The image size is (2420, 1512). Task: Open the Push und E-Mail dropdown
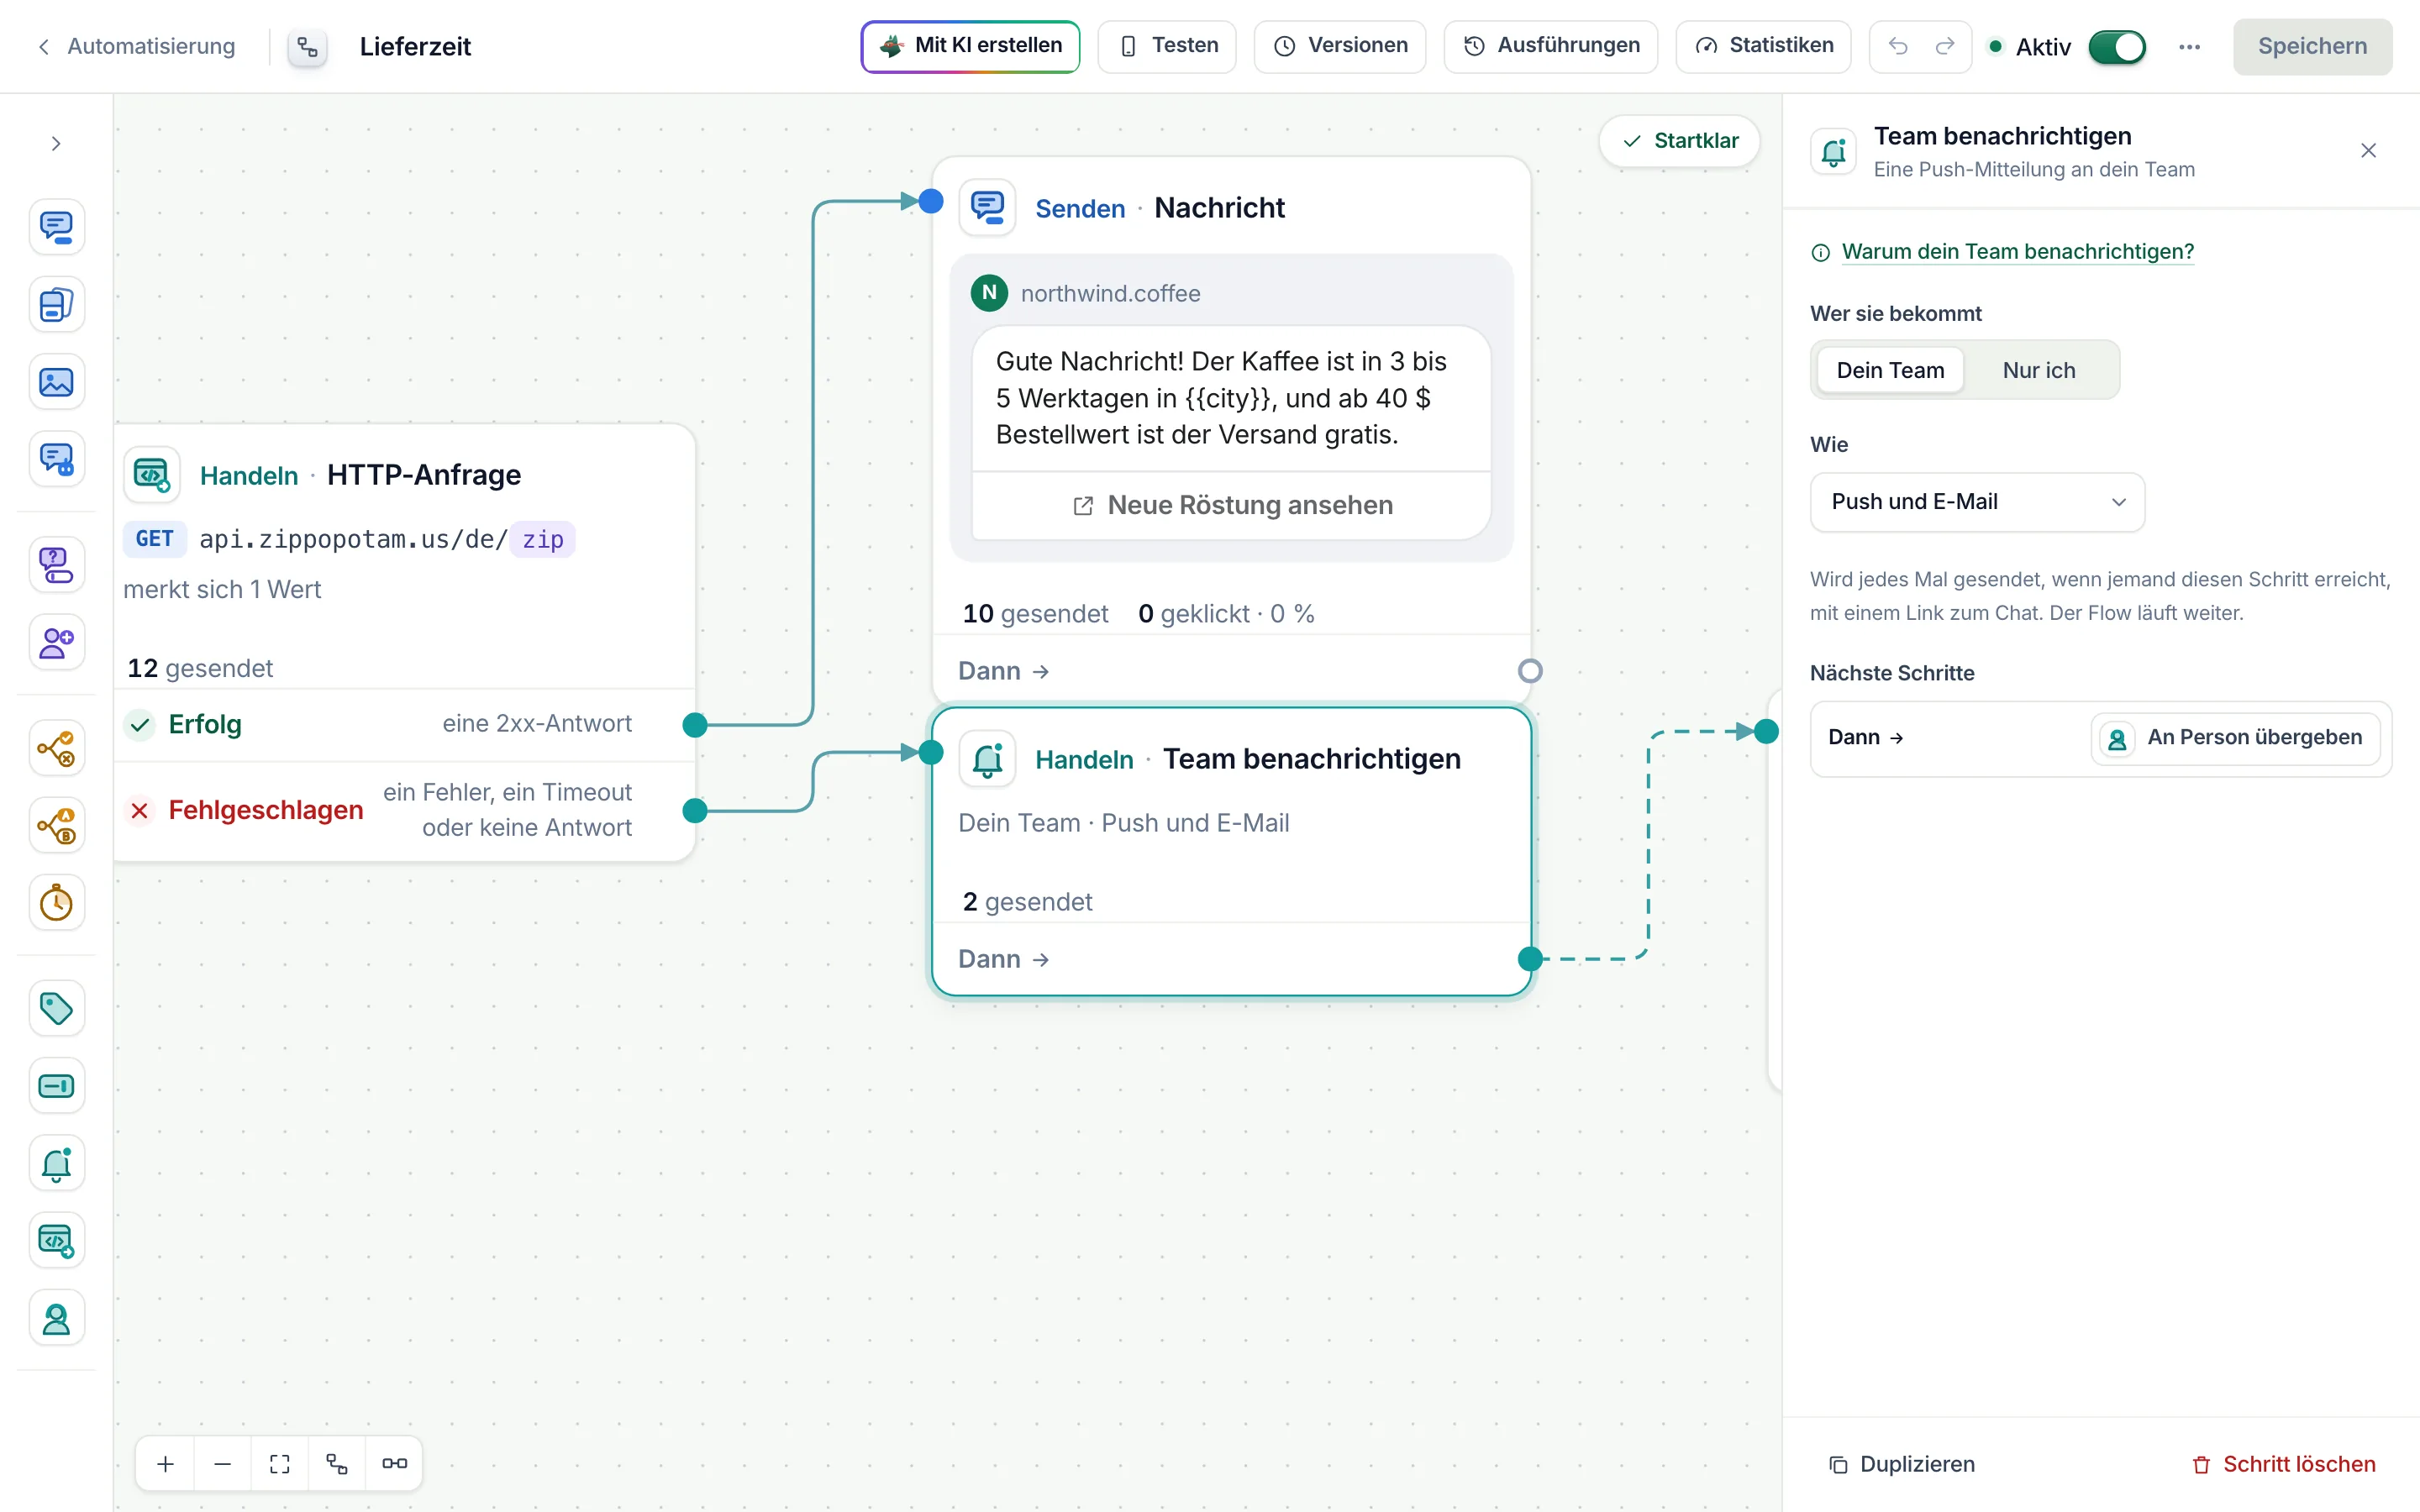point(1977,502)
